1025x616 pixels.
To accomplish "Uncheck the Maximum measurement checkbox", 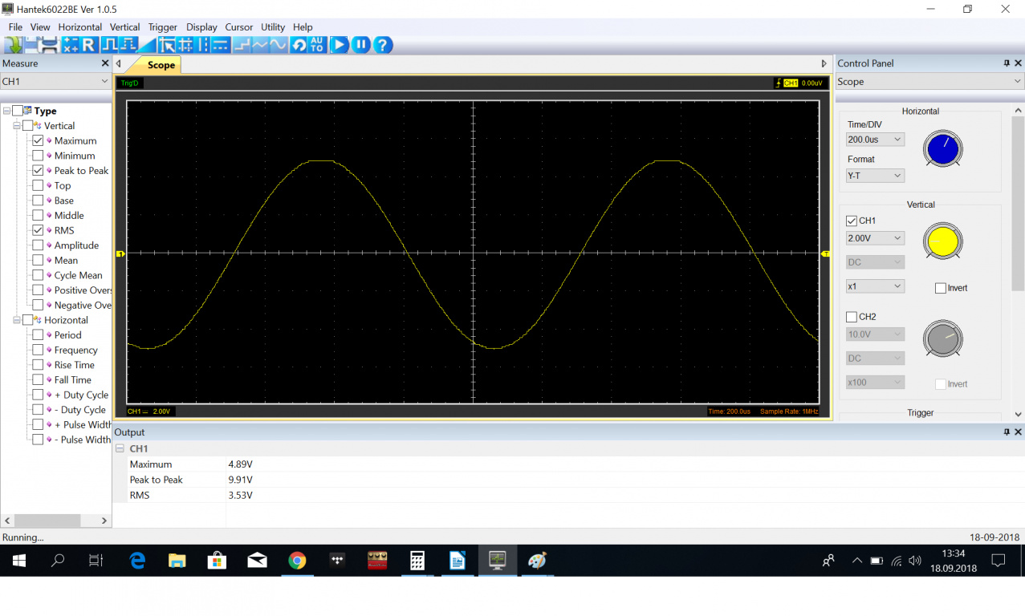I will pyautogui.click(x=38, y=140).
